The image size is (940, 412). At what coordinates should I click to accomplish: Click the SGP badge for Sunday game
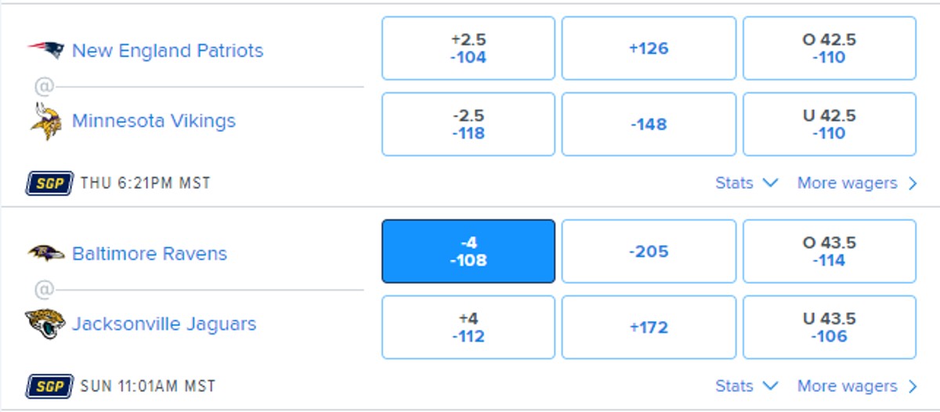49,386
